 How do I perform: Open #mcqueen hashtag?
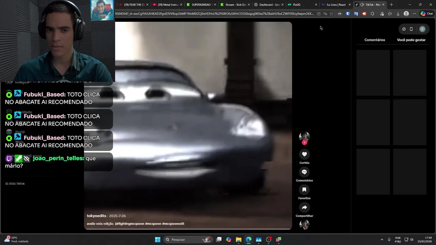pyautogui.click(x=153, y=224)
